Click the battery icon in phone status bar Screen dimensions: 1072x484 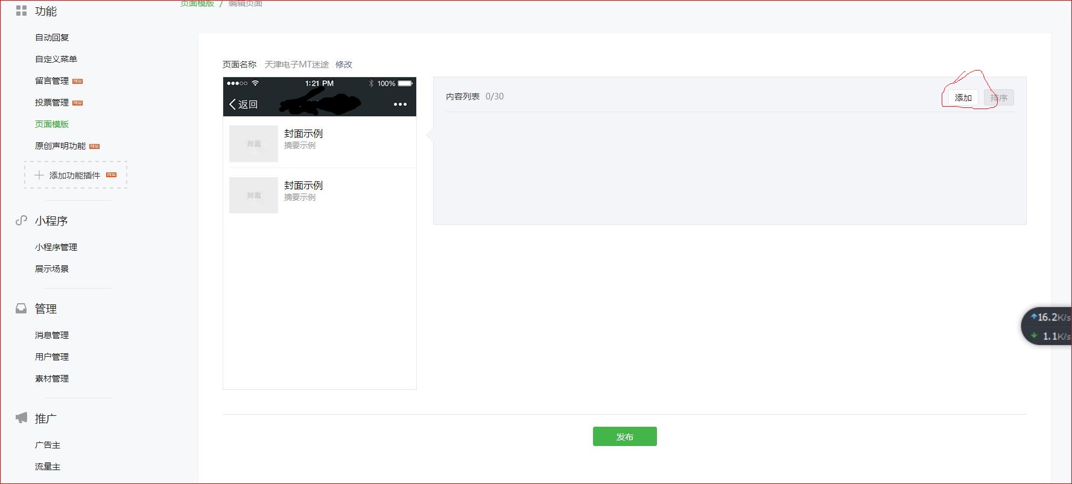405,83
